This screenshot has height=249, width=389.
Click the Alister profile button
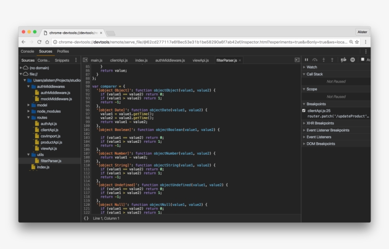[362, 32]
